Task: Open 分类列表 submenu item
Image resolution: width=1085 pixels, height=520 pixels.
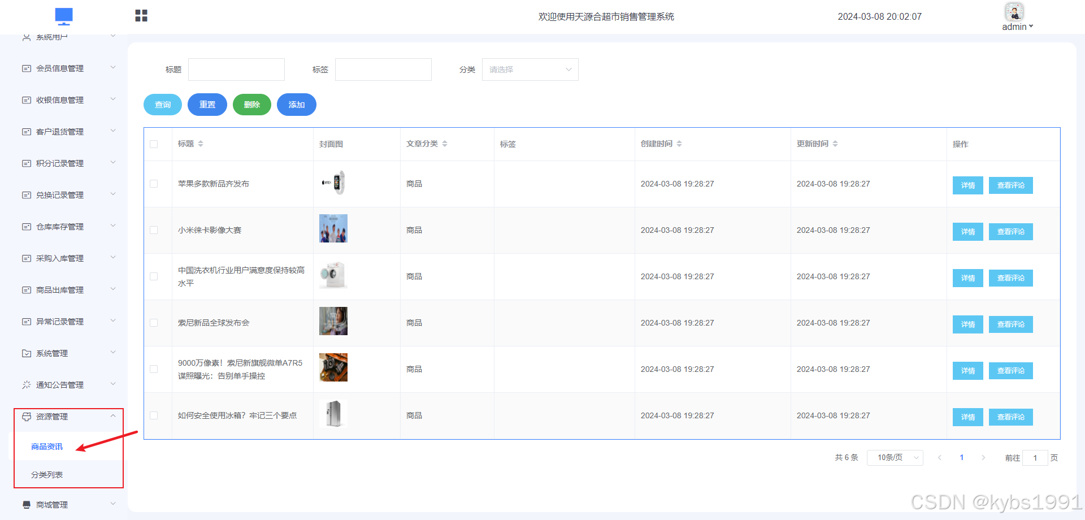Action: click(x=47, y=475)
